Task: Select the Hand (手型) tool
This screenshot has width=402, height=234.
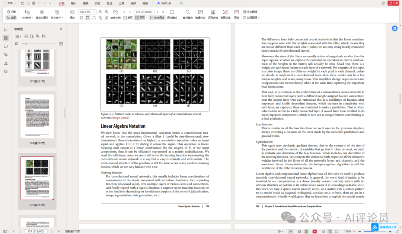Action: click(x=11, y=12)
